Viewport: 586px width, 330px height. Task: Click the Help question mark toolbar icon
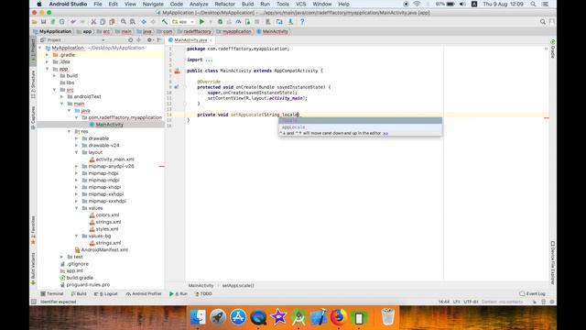302,22
